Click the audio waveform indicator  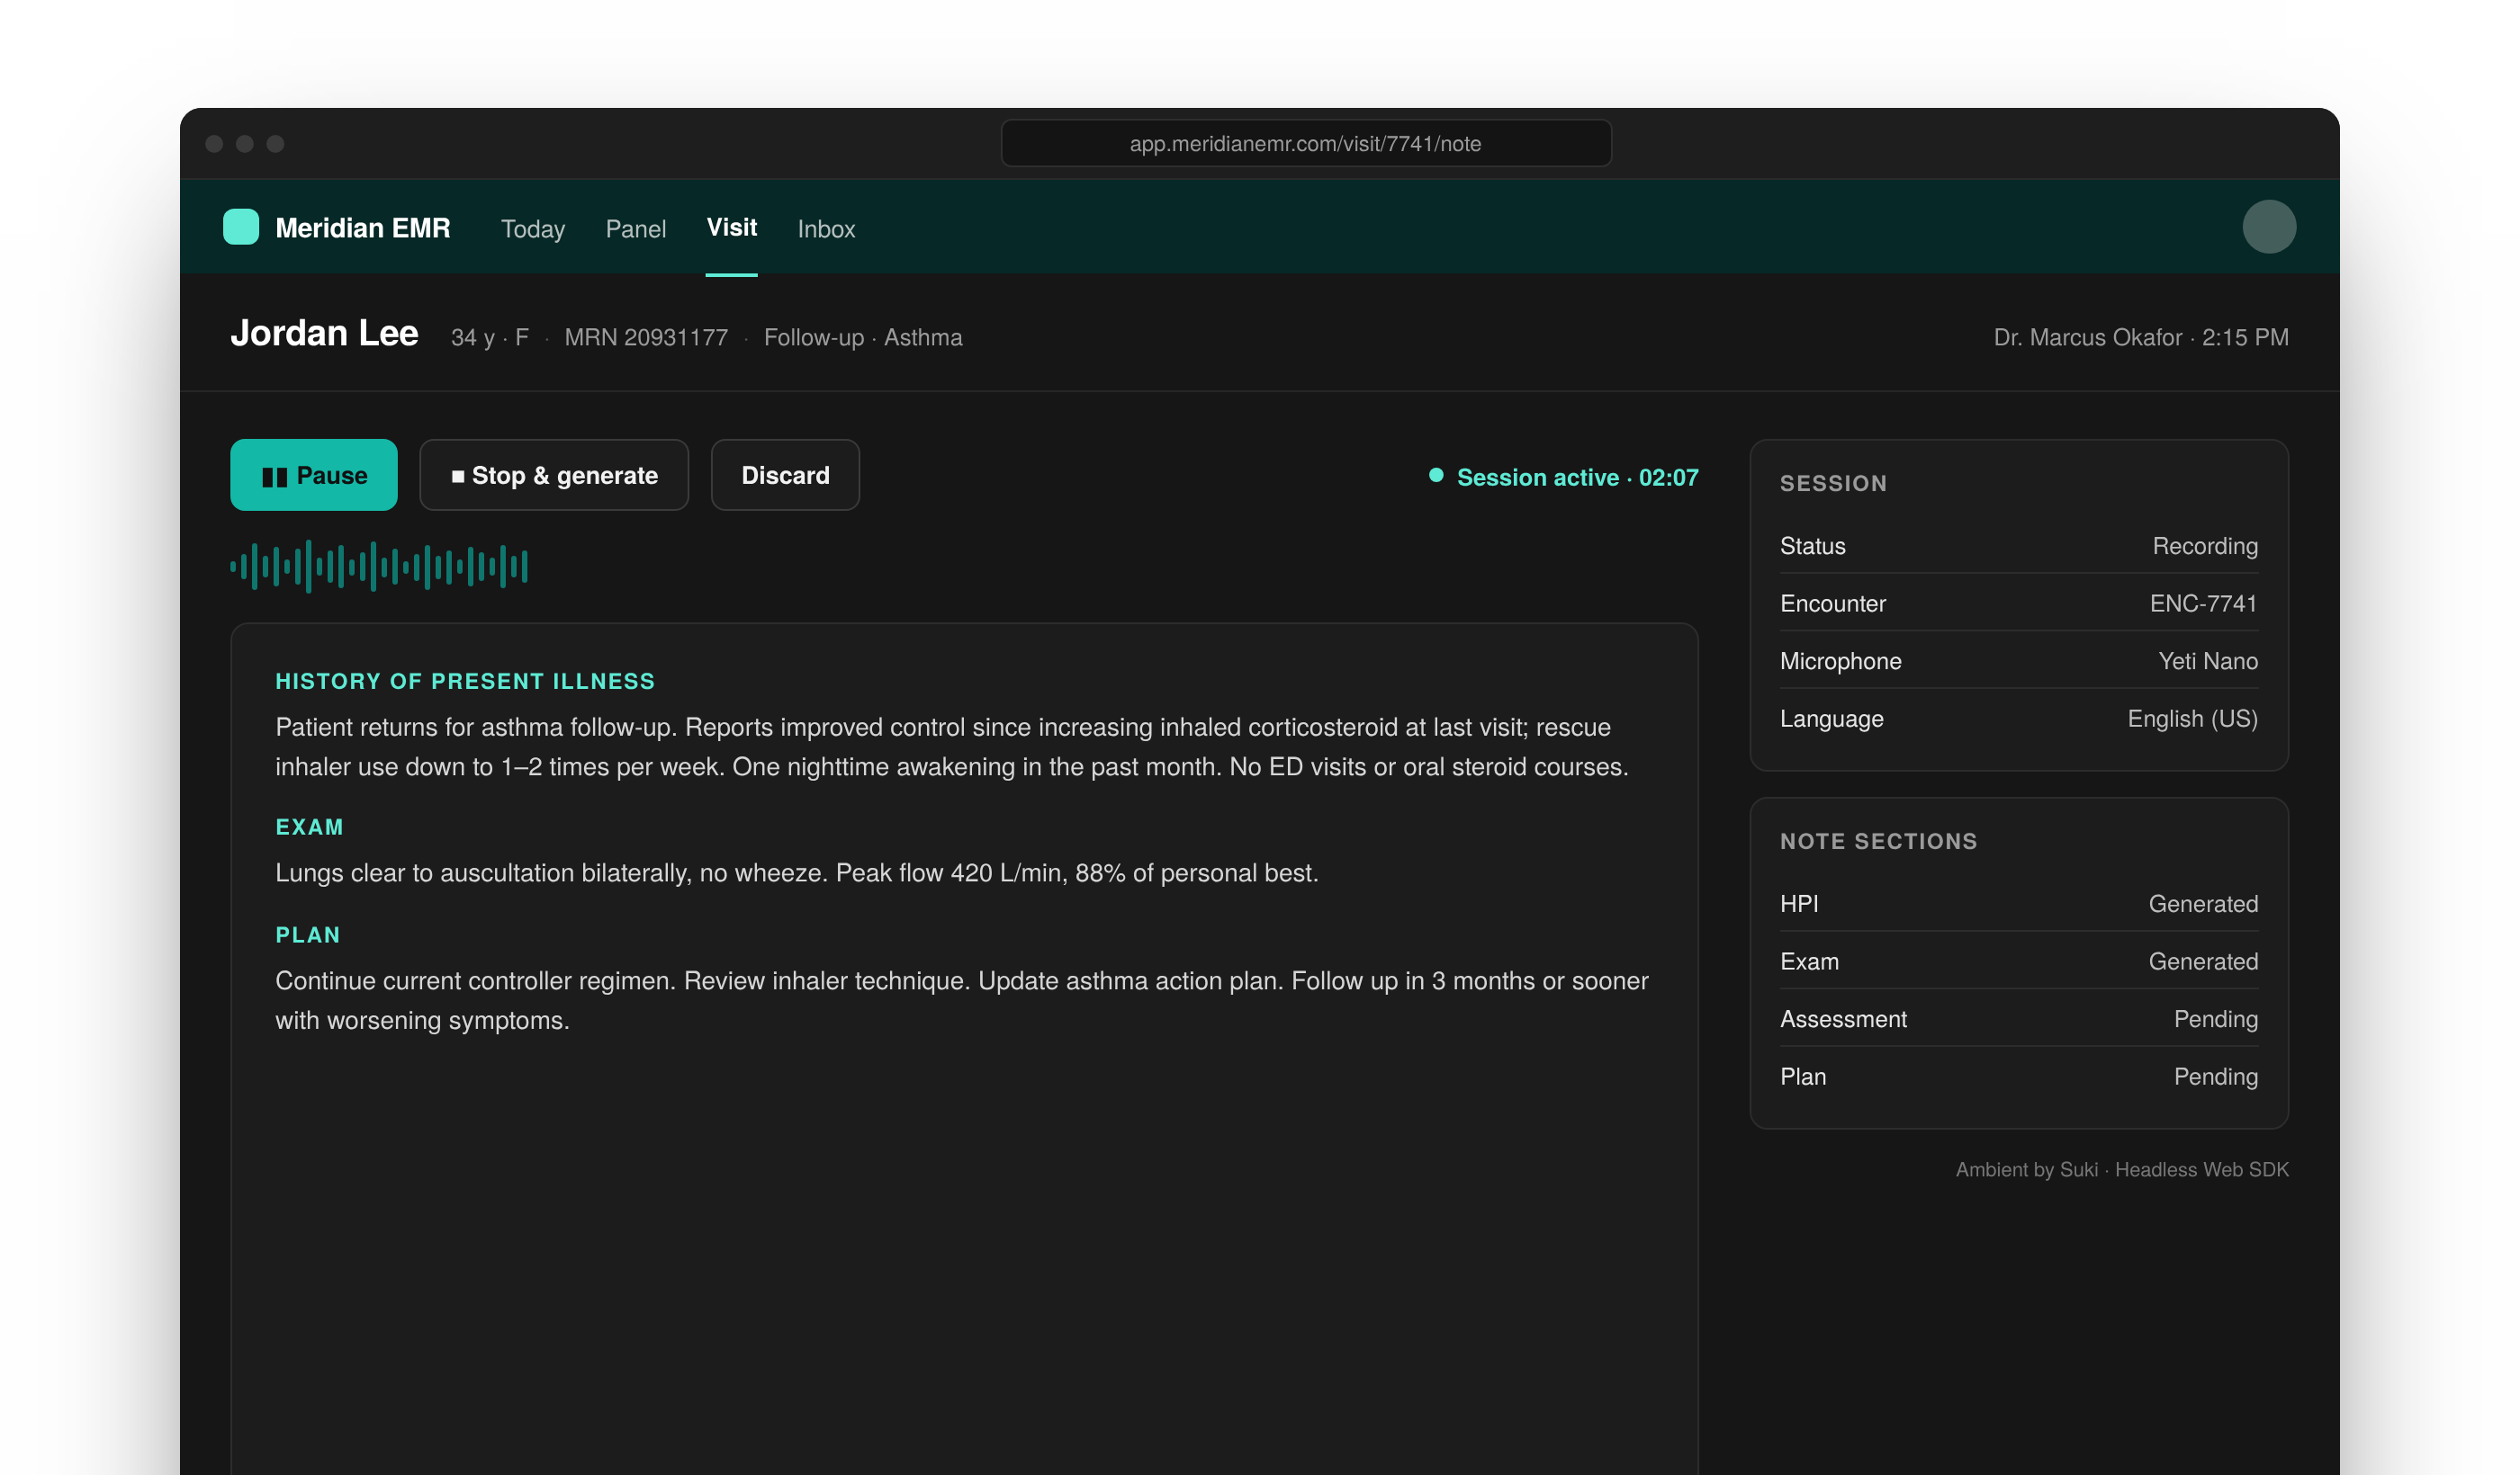[x=379, y=567]
